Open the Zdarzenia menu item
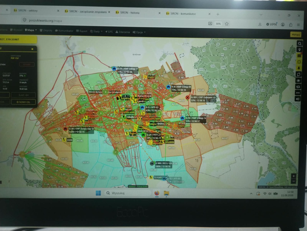This screenshot has height=231, width=307. (123, 32)
